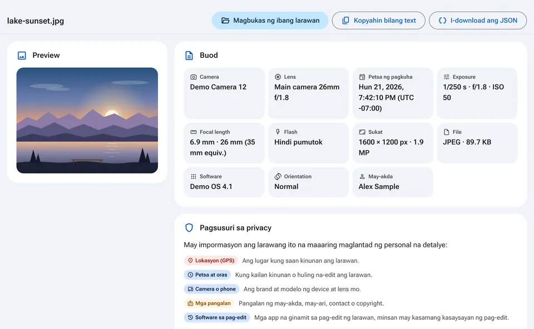Image resolution: width=534 pixels, height=329 pixels.
Task: Select the Lokasyon (GPS) tag
Action: [x=211, y=261]
